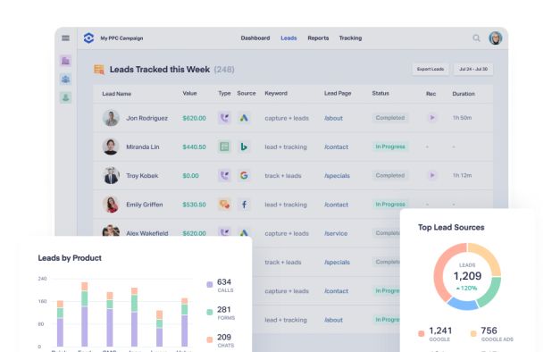The height and width of the screenshot is (352, 552).
Task: Select the green user sidebar icon
Action: click(x=66, y=97)
